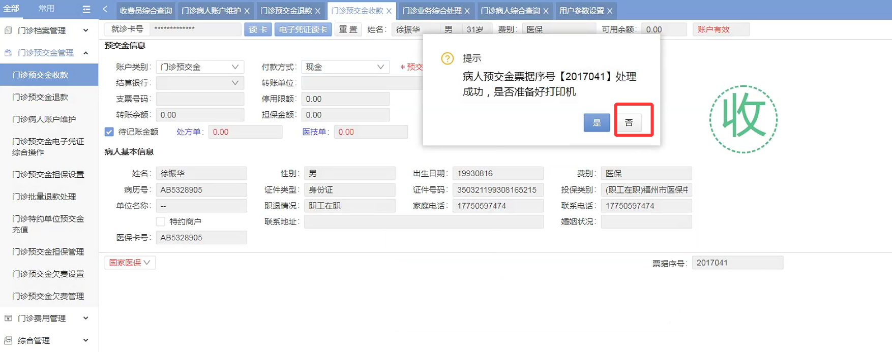892x352 pixels.
Task: Open 门诊预交金退款 in the sidebar
Action: [49, 97]
